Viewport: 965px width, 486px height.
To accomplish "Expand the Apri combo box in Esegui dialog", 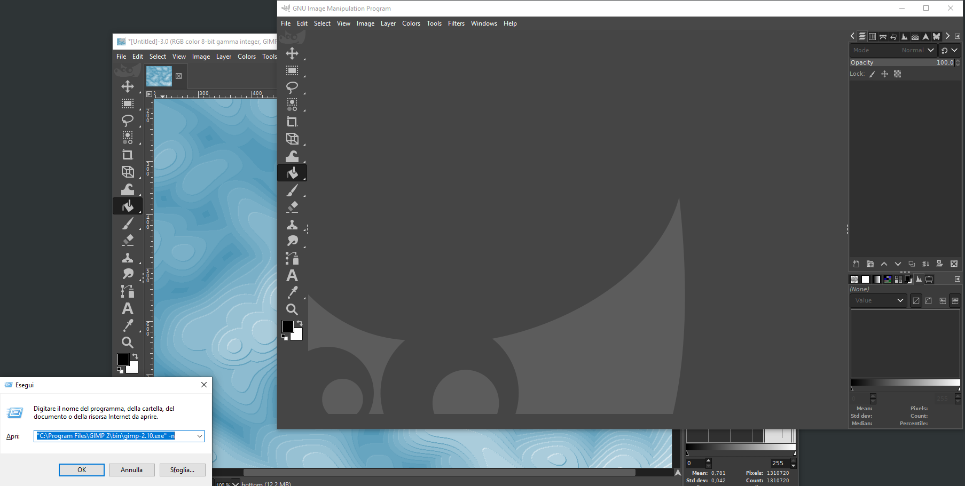I will tap(200, 436).
